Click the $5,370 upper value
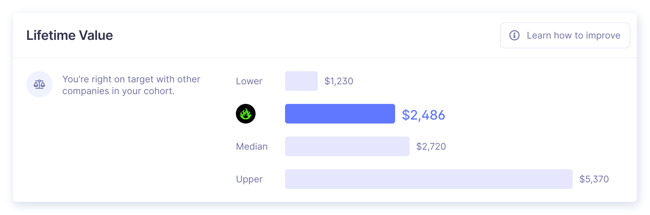The image size is (650, 215). point(594,179)
